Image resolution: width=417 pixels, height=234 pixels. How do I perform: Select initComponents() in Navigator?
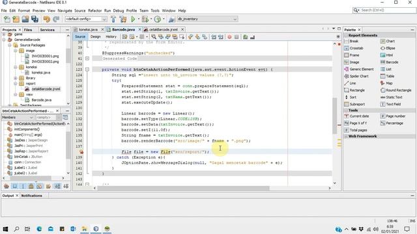tap(27, 129)
